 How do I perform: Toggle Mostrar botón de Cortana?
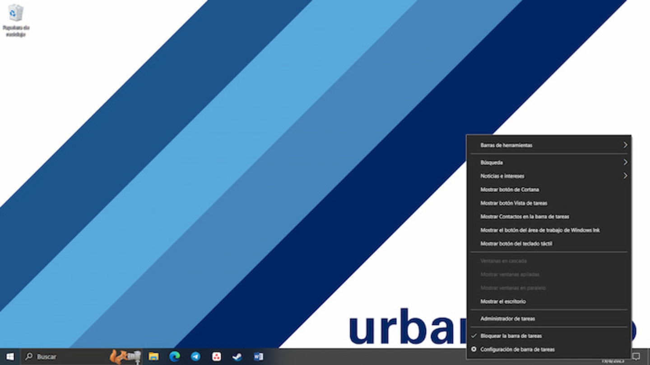[548, 189]
